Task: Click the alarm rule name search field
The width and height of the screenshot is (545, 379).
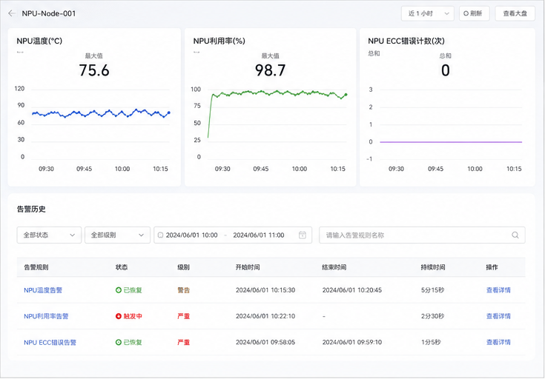Action: tap(422, 235)
